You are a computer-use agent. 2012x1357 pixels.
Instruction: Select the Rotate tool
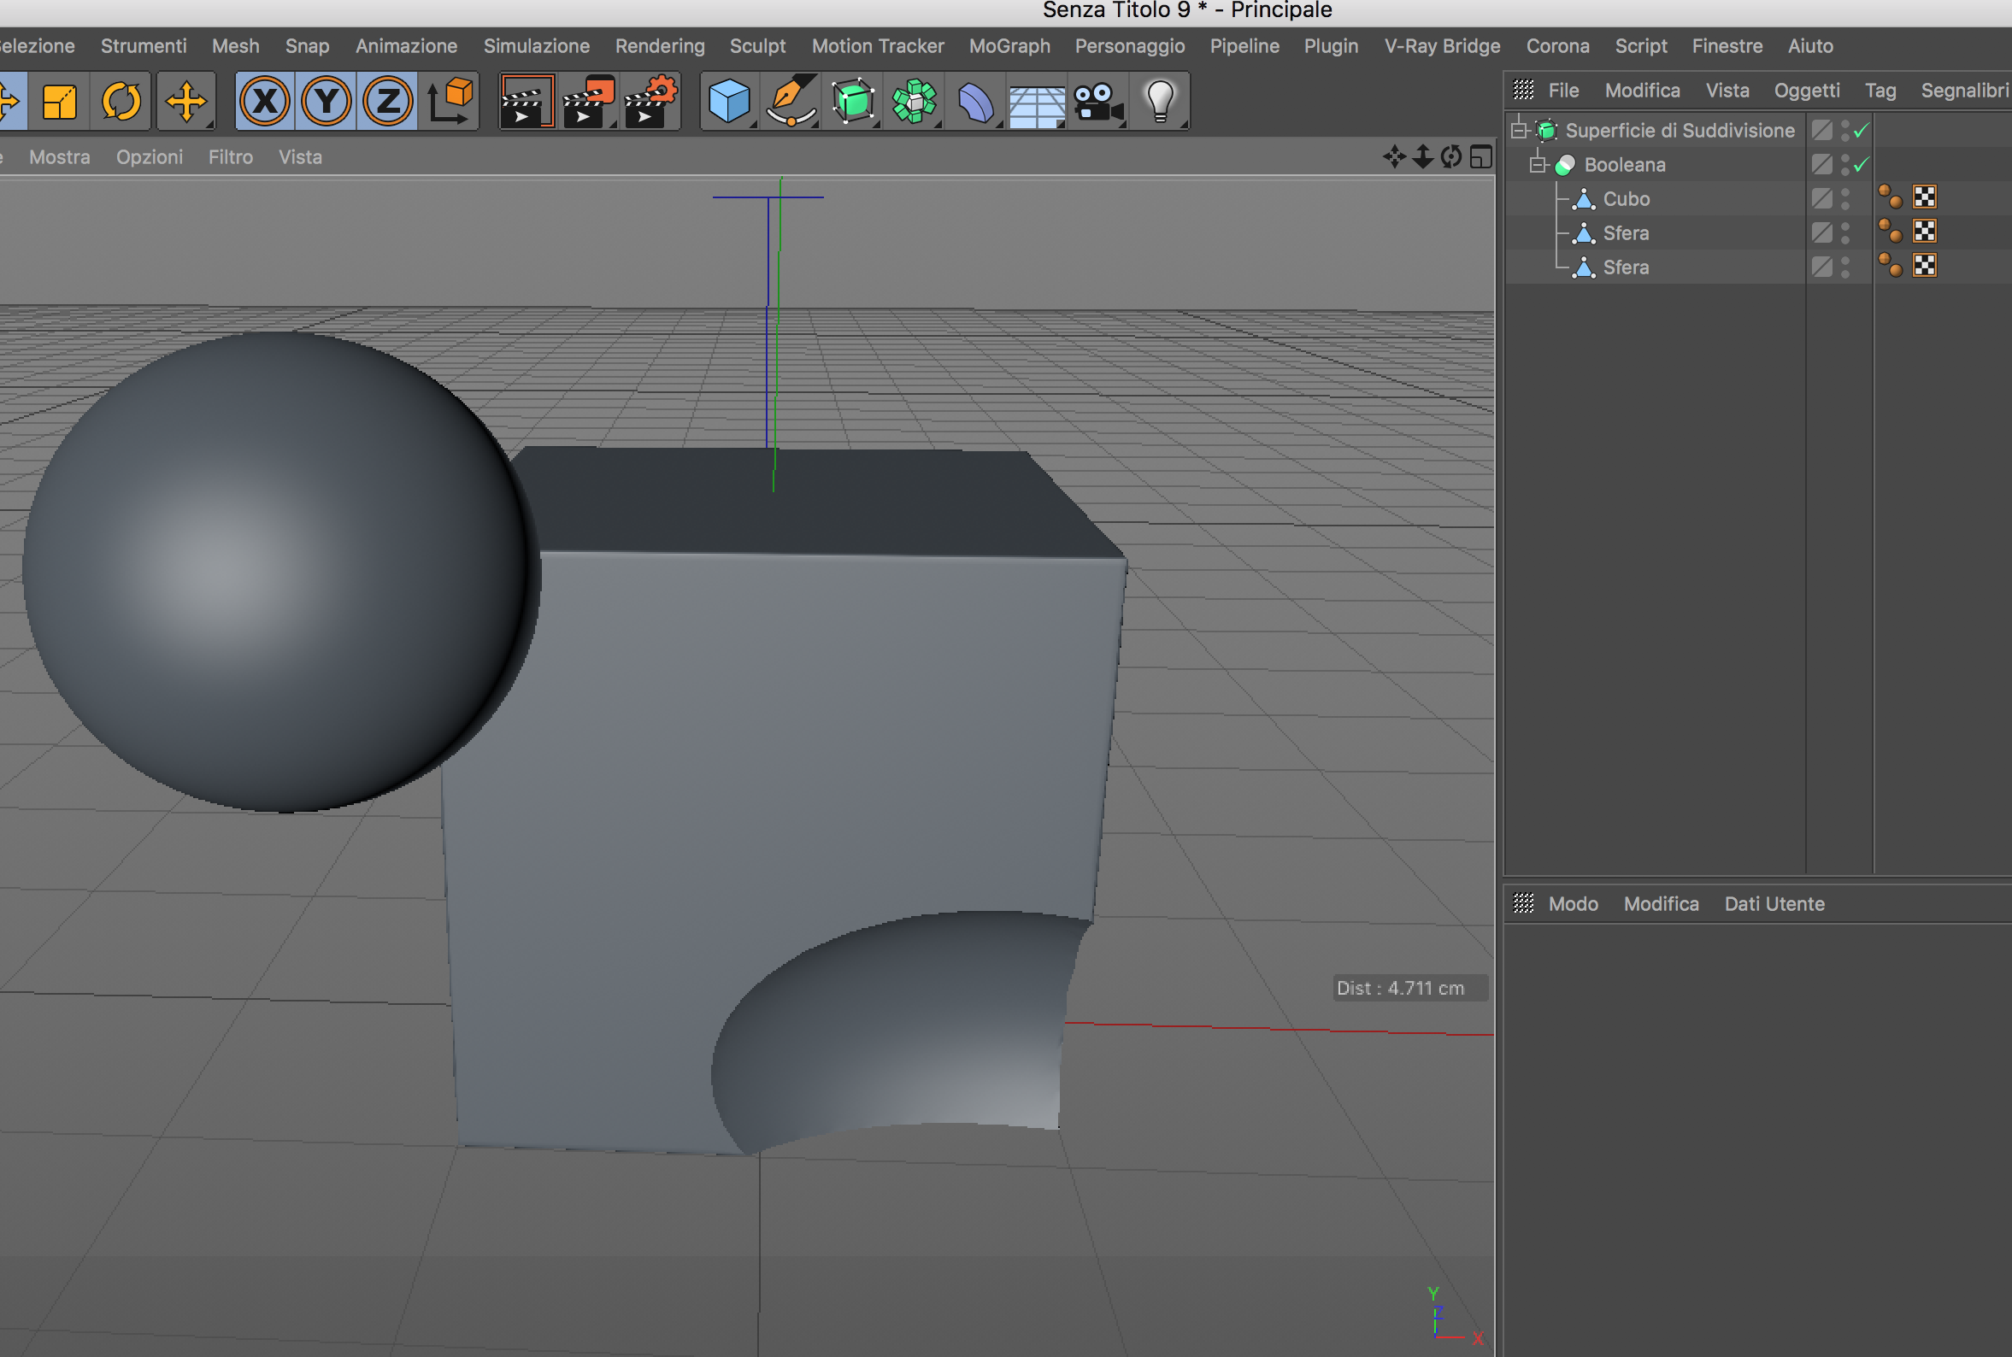click(x=121, y=101)
